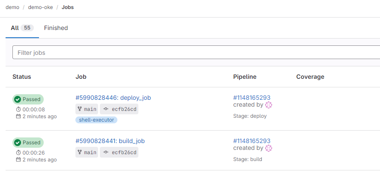Click the deploy_job Passed status check icon
Viewport: 380px width, 173px height.
18,99
